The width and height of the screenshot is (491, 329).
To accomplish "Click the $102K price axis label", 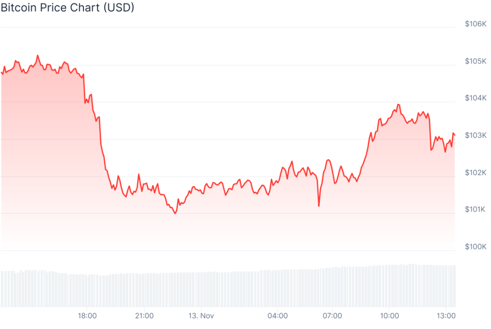I will click(x=475, y=173).
